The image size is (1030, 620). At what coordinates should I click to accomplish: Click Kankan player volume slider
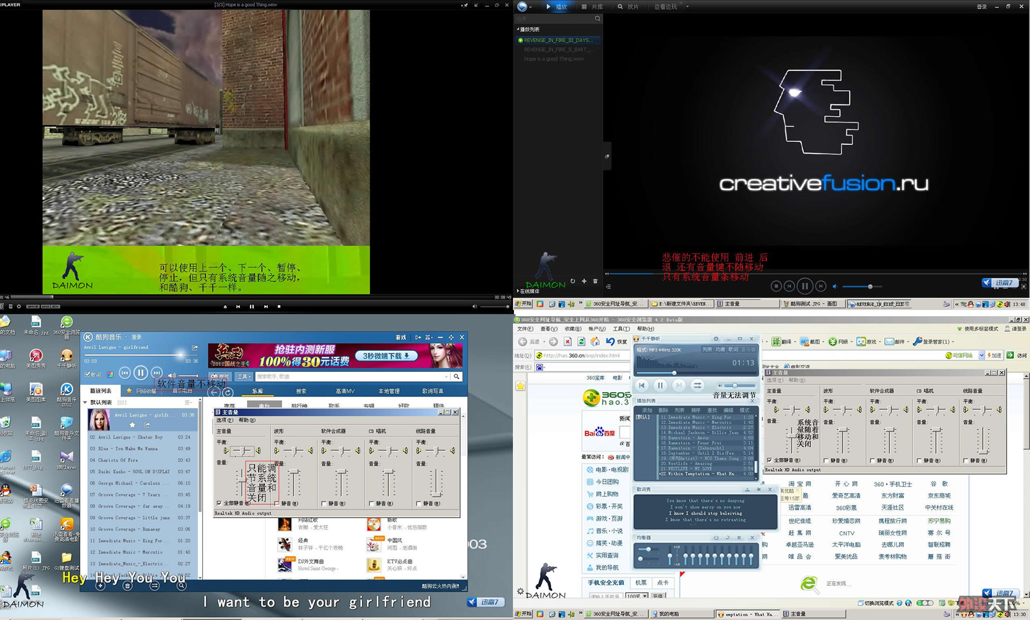[x=861, y=286]
